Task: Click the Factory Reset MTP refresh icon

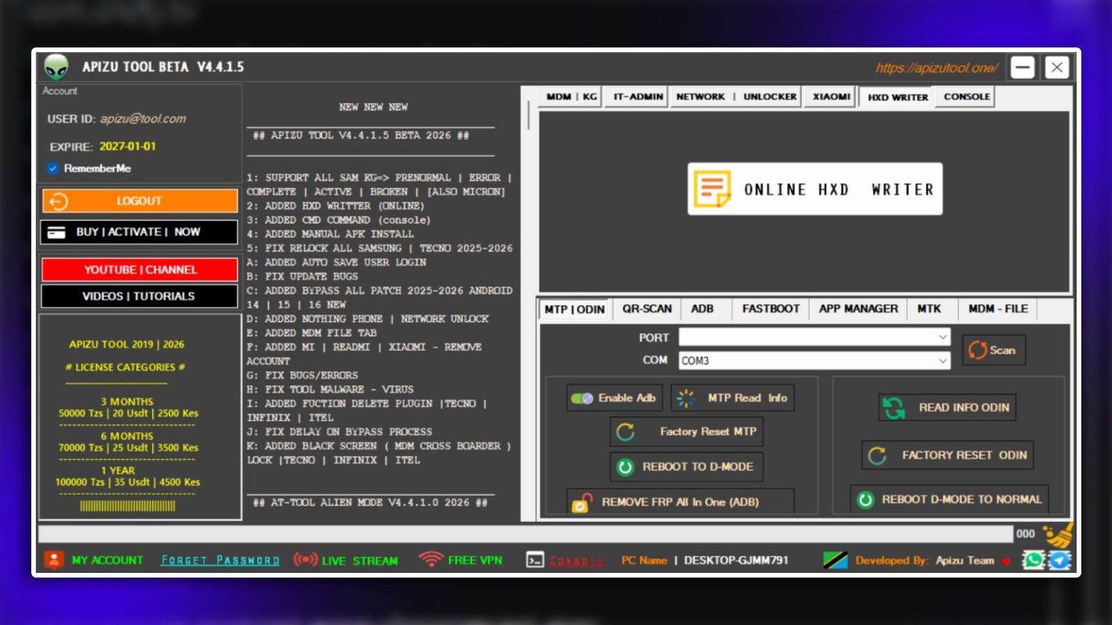Action: tap(625, 431)
